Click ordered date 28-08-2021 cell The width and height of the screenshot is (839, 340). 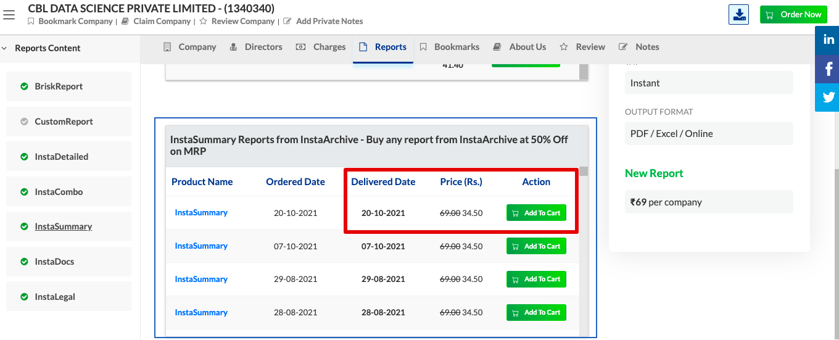click(296, 312)
